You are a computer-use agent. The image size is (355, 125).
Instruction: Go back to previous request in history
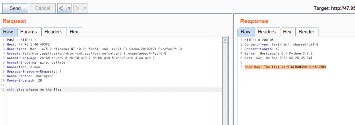click(61, 8)
